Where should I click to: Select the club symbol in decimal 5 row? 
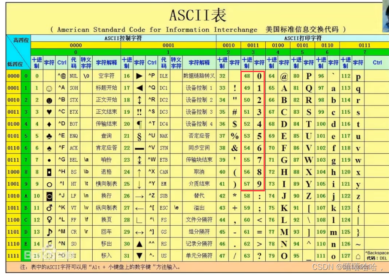[x=49, y=136]
